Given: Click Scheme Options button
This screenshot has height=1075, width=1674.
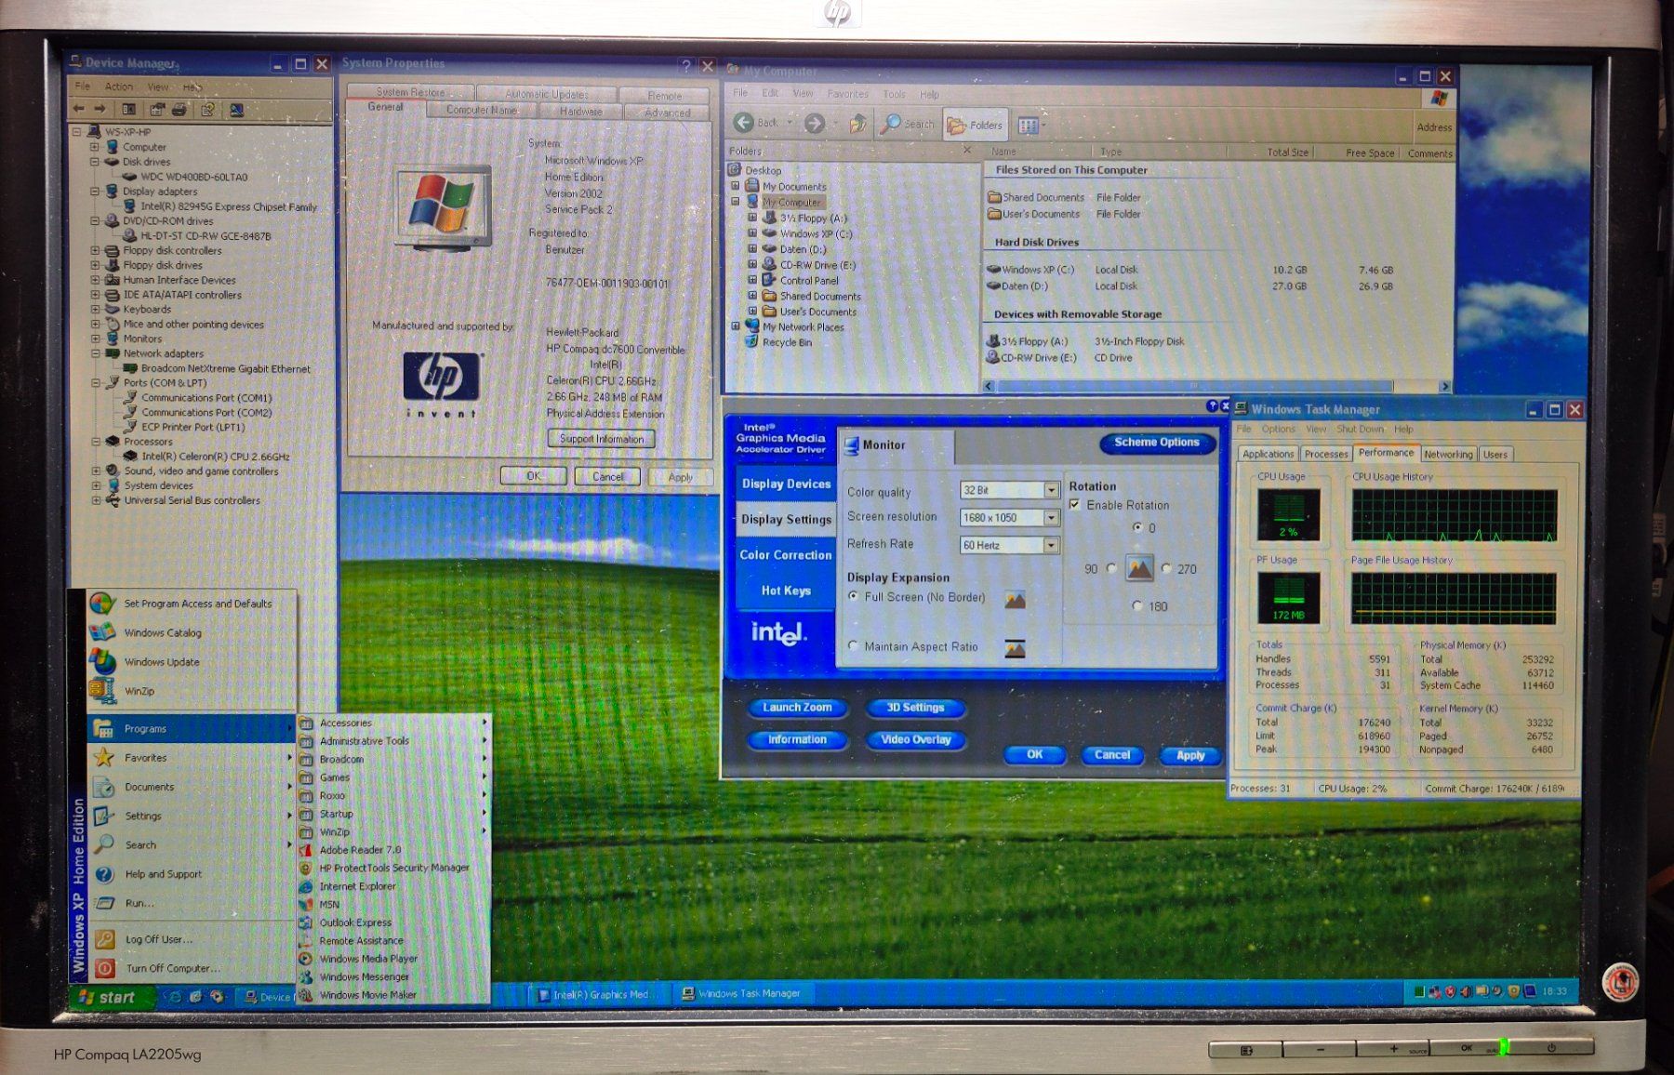Looking at the screenshot, I should pyautogui.click(x=1157, y=443).
